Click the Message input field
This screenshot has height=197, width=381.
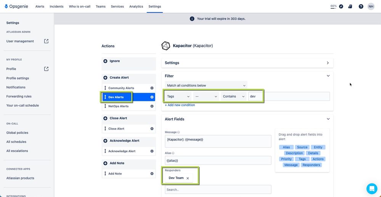218,141
